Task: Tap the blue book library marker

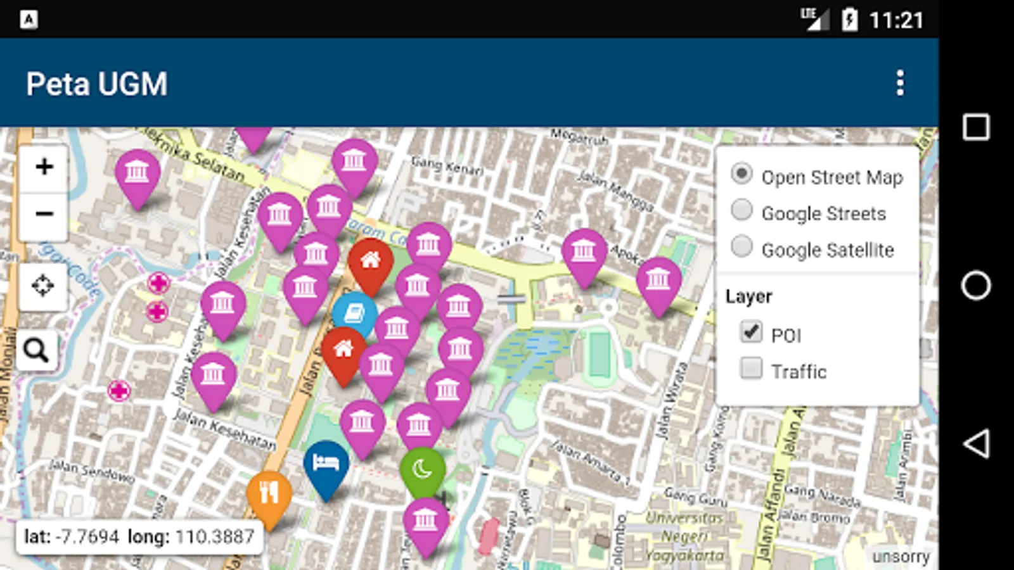Action: (x=354, y=315)
